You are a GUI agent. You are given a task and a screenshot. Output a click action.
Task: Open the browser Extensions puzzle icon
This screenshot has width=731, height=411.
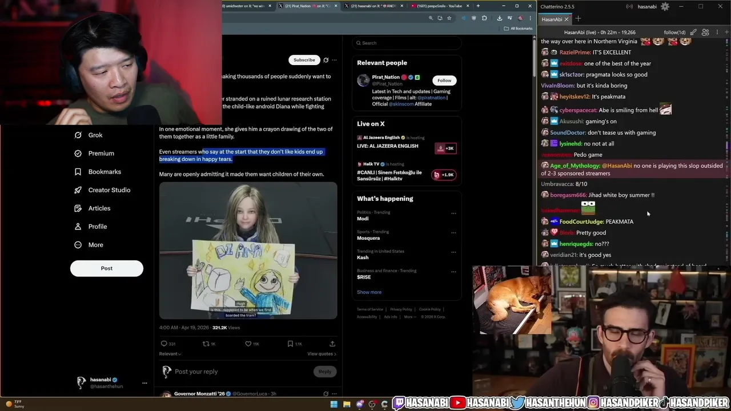click(484, 18)
